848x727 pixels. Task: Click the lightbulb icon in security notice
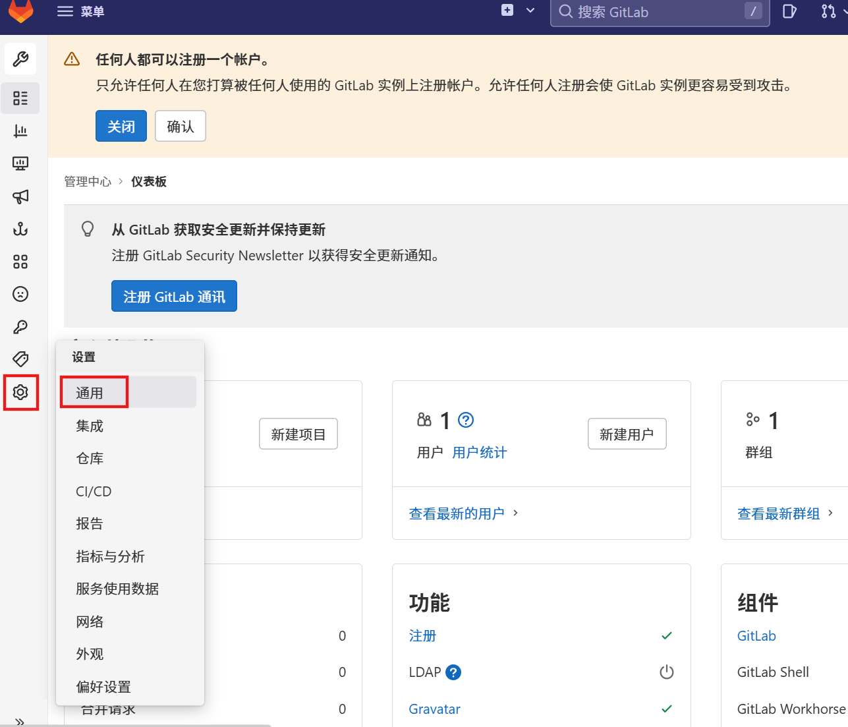87,229
